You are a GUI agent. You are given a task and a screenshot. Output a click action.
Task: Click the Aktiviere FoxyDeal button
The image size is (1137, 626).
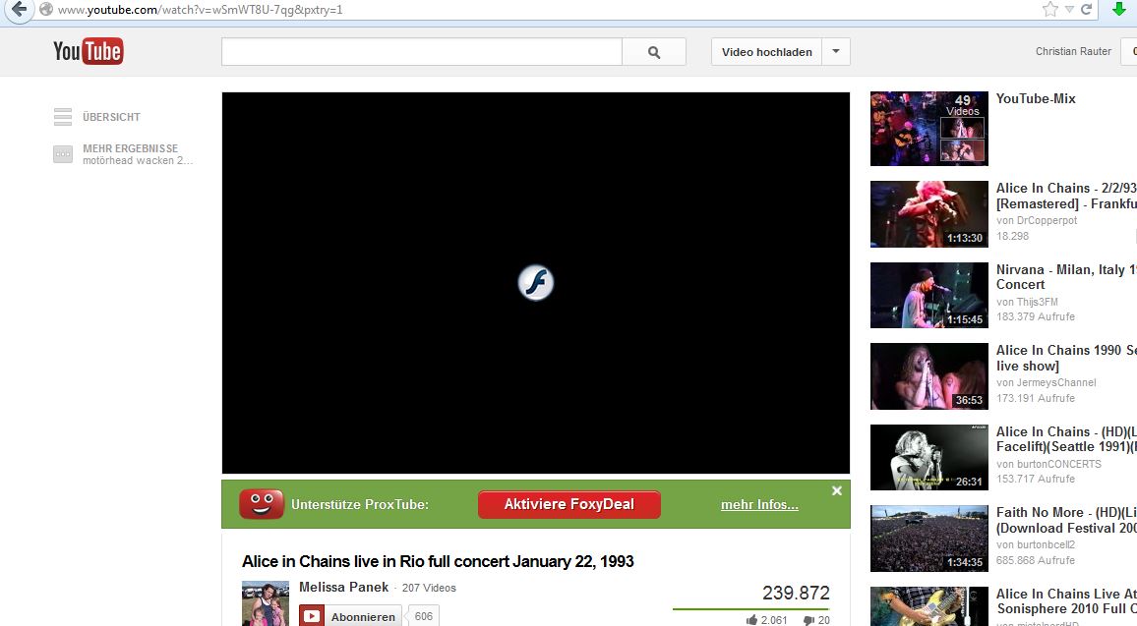point(569,504)
